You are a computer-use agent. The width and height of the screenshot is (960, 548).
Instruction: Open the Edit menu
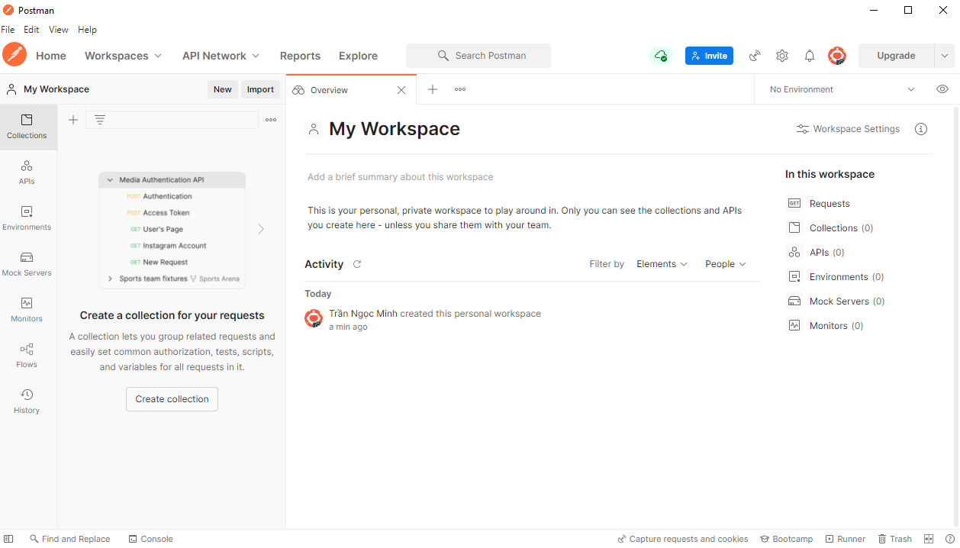click(31, 30)
